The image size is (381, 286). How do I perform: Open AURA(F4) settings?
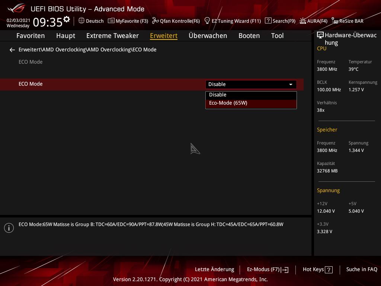(313, 21)
